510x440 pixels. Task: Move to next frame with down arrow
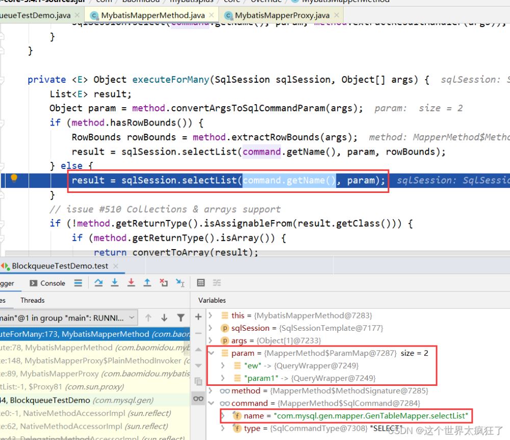[x=164, y=317]
